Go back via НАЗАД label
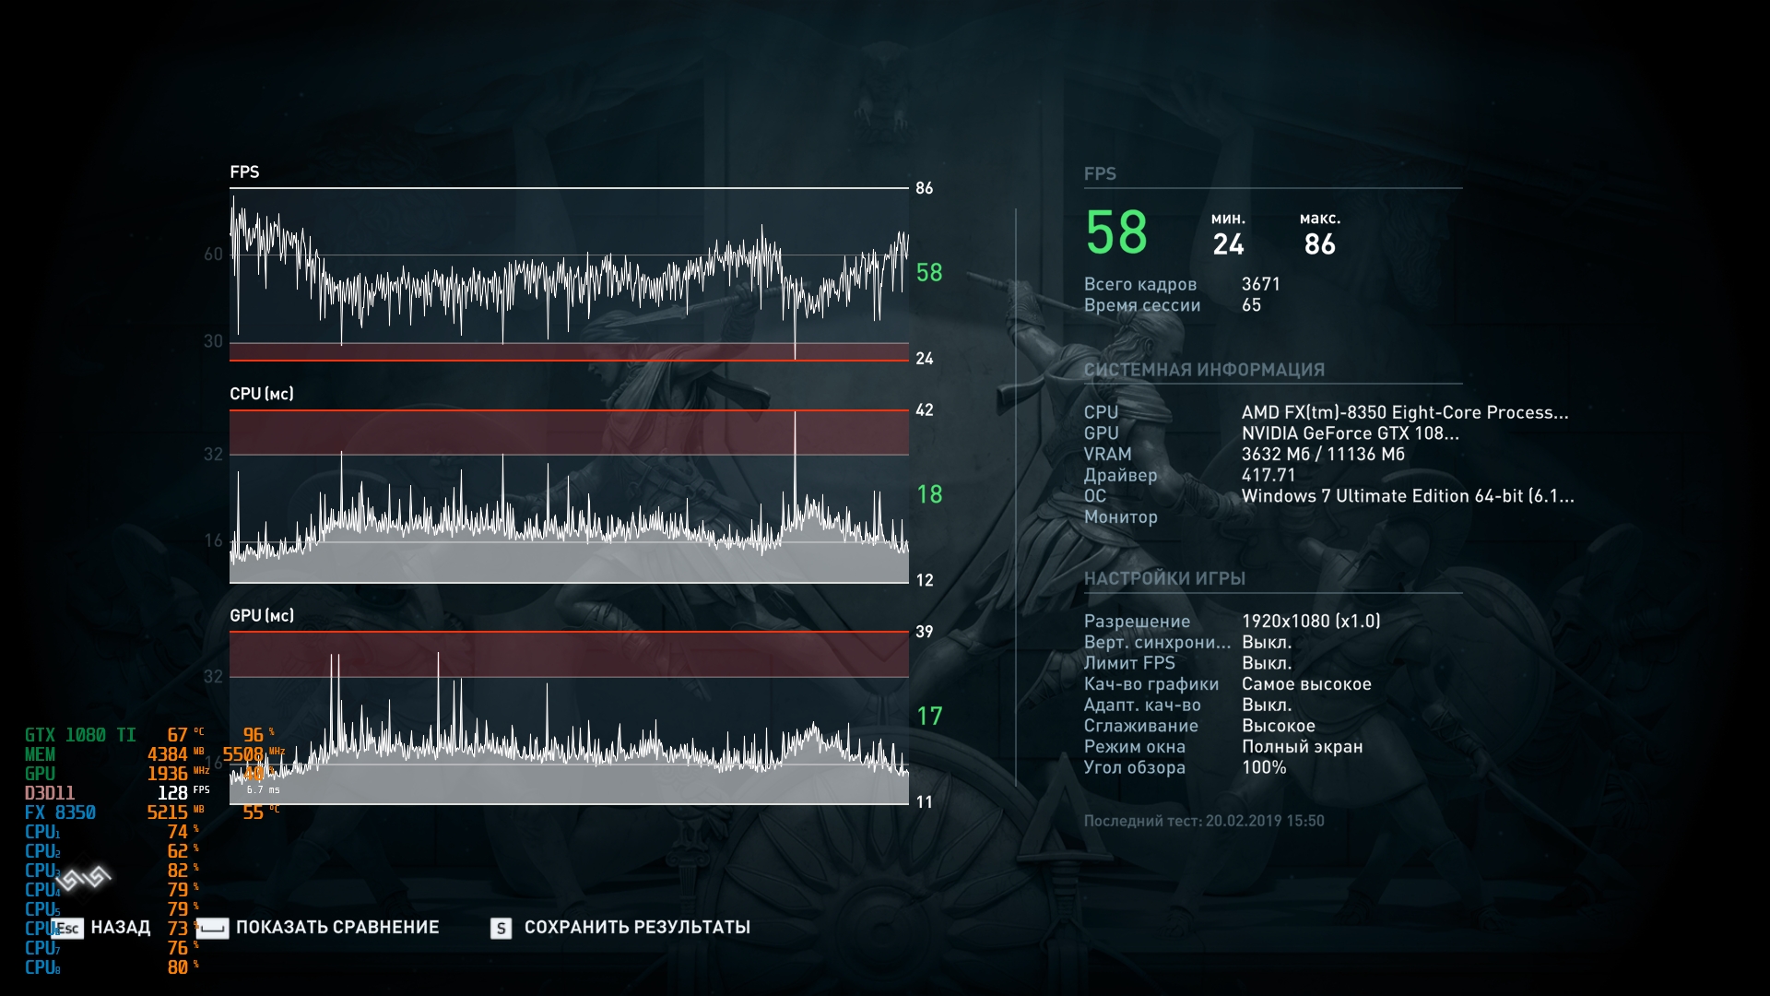1770x996 pixels. click(121, 928)
